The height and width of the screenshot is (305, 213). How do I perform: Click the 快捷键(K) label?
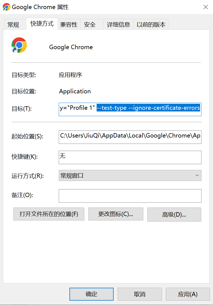(25, 156)
